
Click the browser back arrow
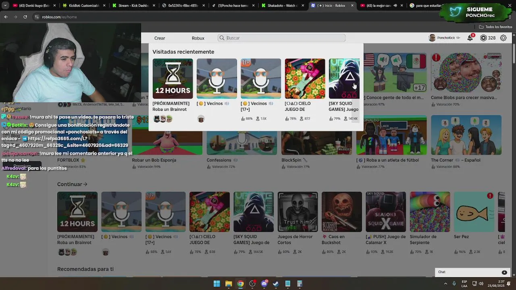[x=6, y=17]
